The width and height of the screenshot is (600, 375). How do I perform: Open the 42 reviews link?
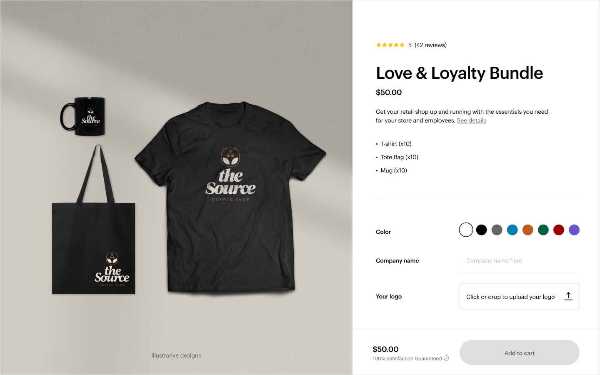tap(430, 45)
